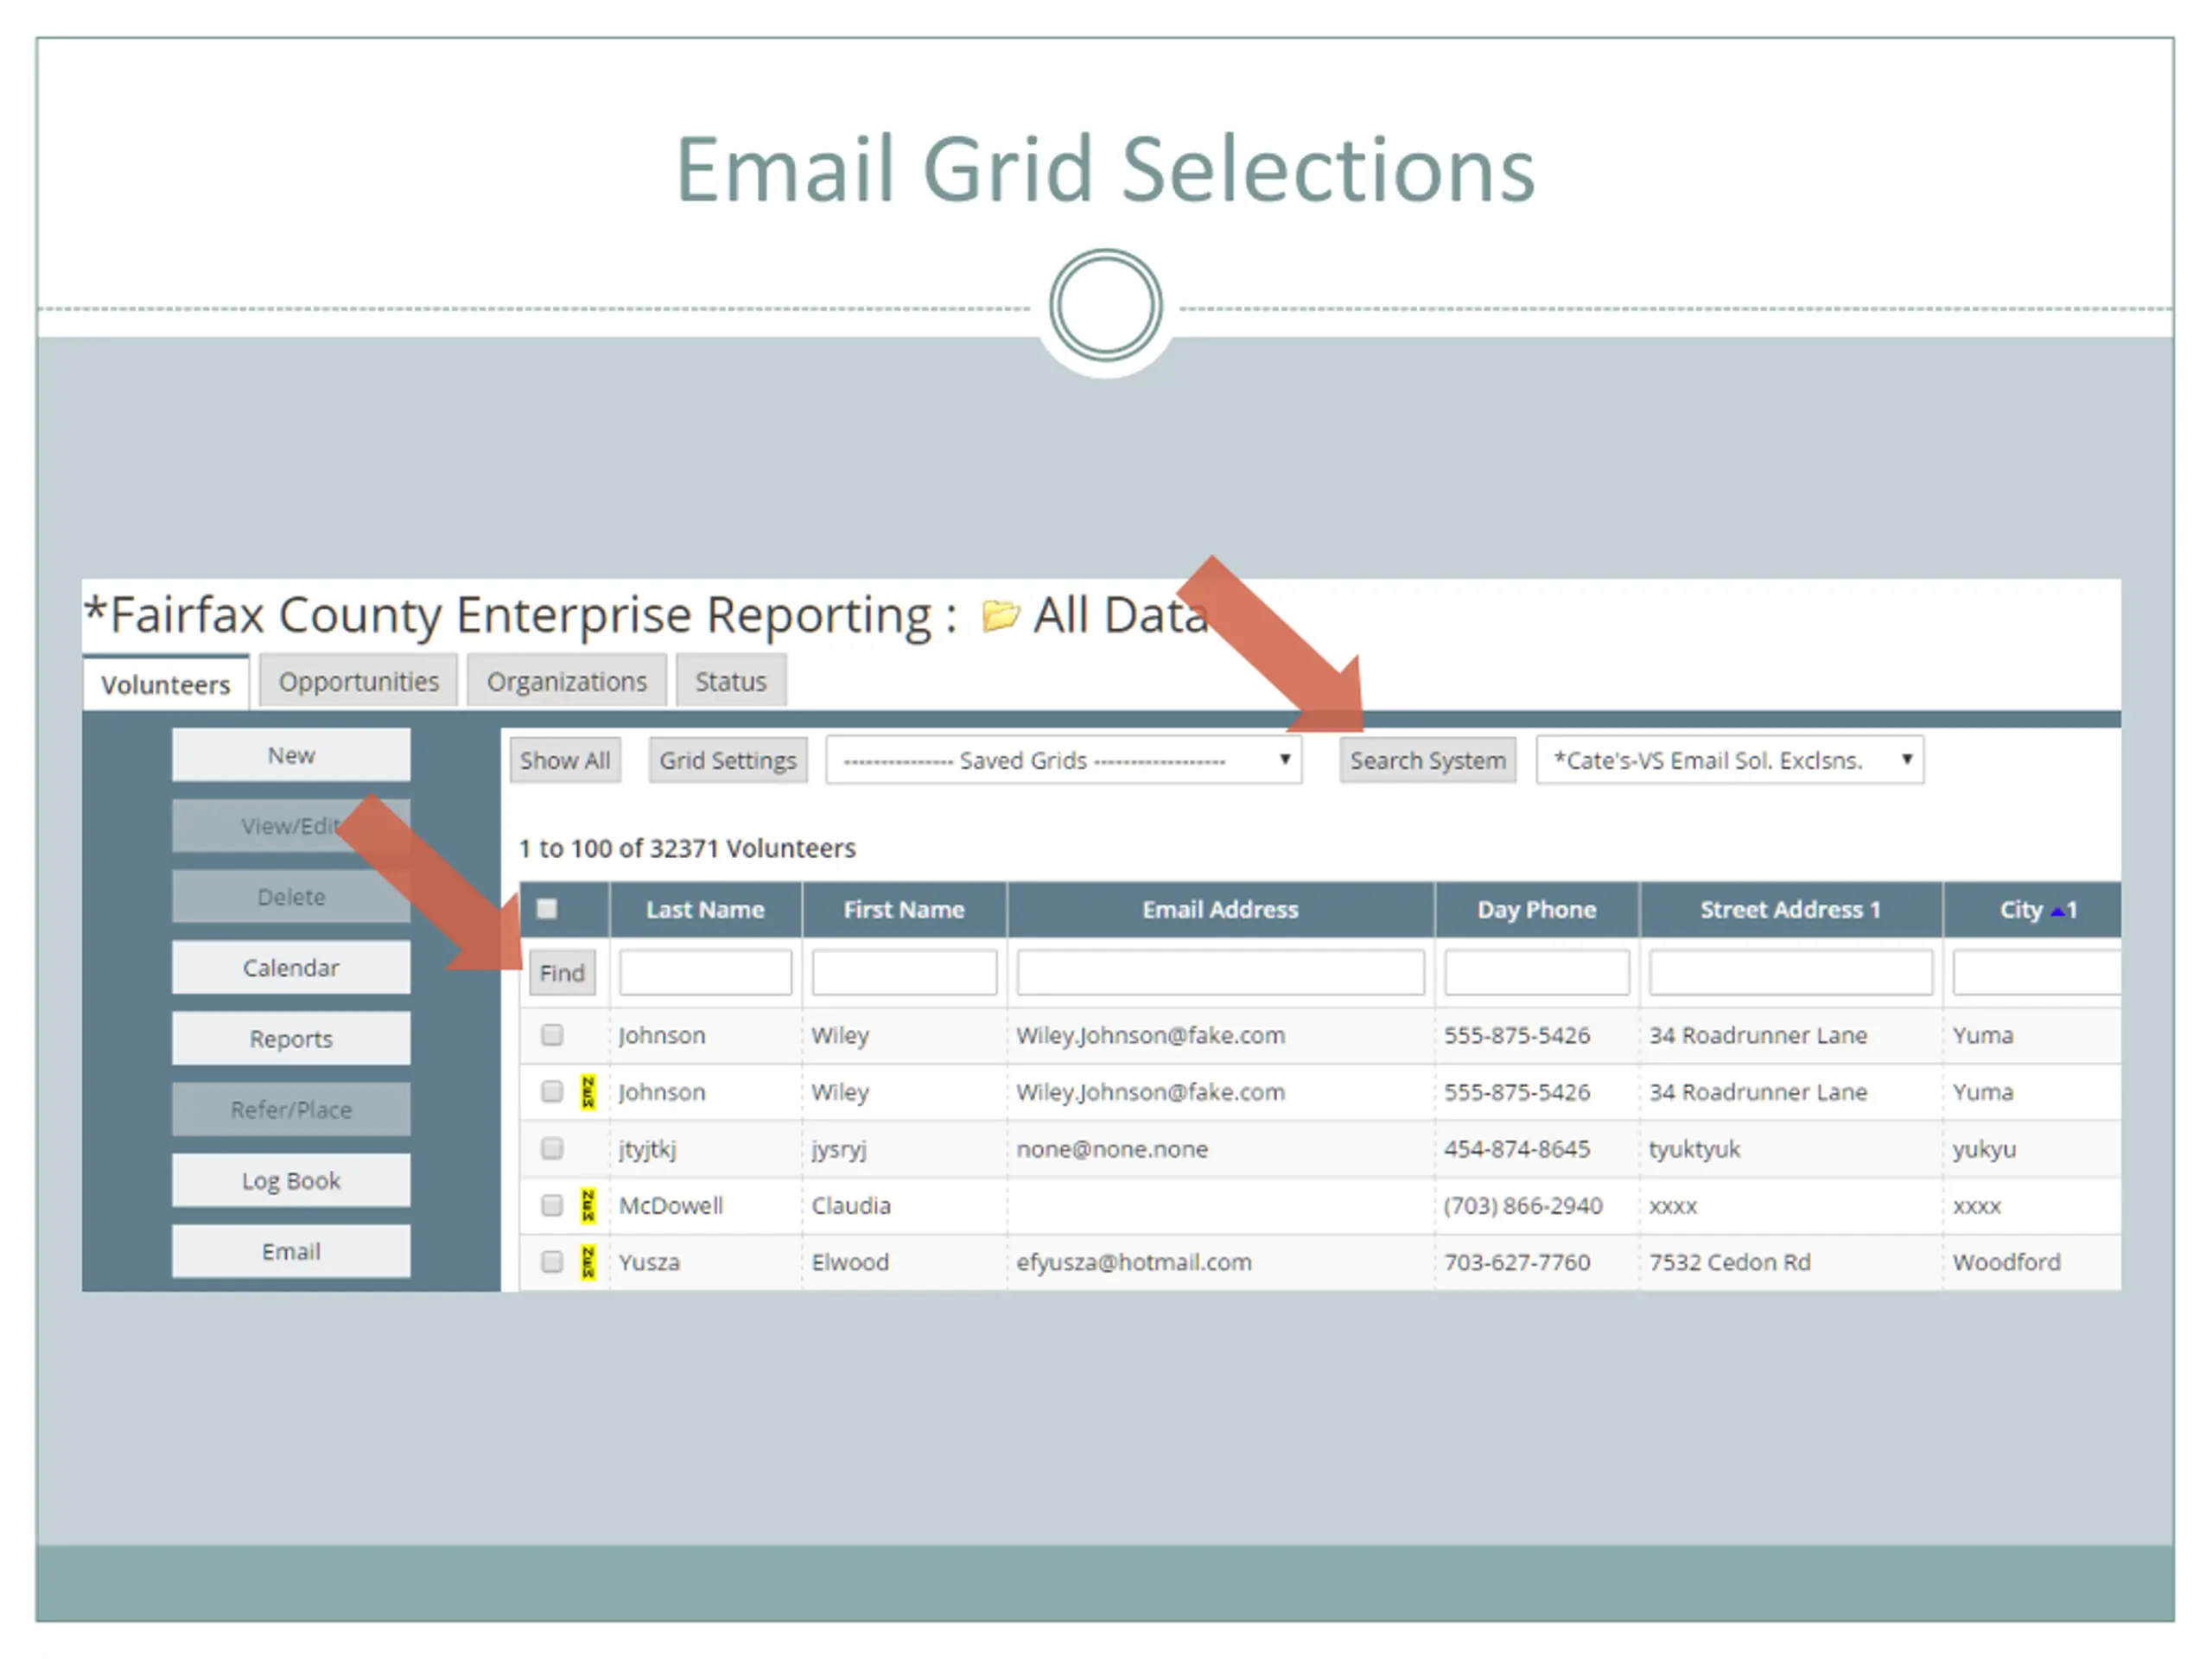
Task: Click NEW flag icon beside McDowell
Action: pos(588,1205)
